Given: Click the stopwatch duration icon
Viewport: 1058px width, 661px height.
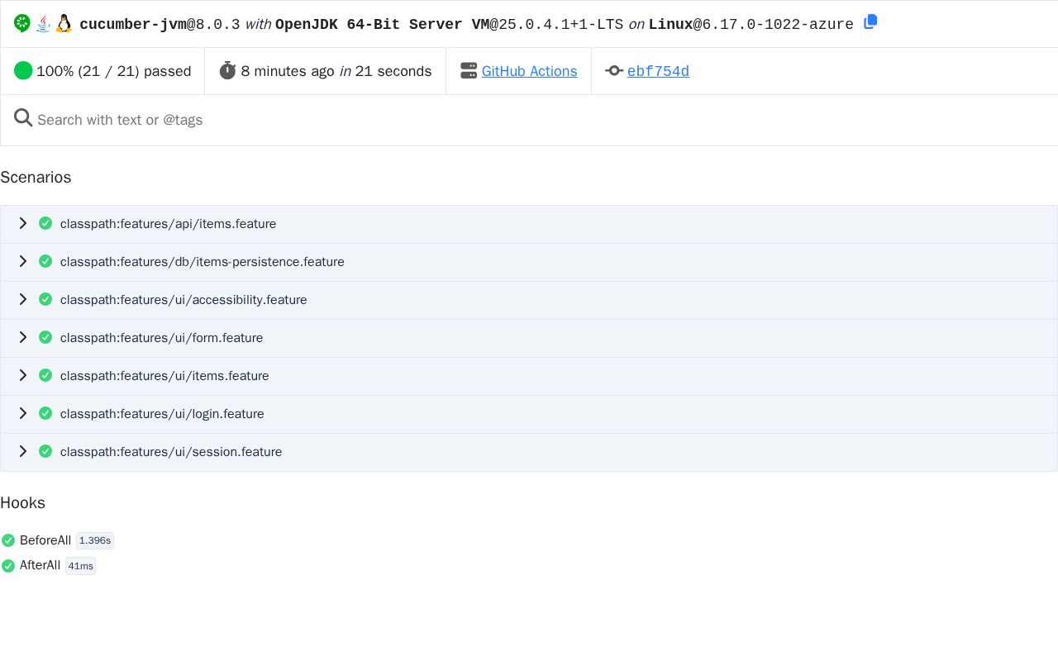Looking at the screenshot, I should (227, 71).
